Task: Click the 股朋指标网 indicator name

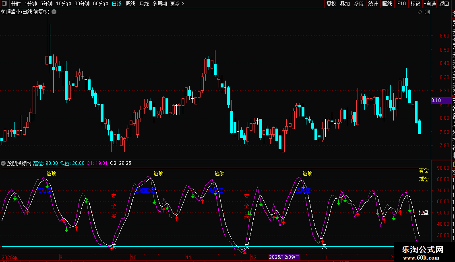Action: click(19, 163)
